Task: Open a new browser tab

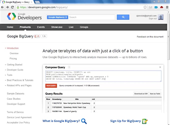Action: click(37, 2)
